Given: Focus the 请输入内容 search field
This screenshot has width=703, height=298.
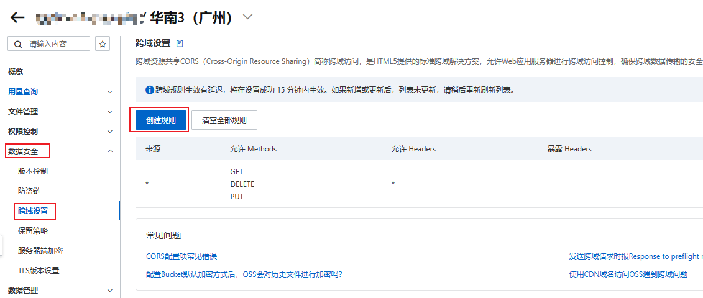Looking at the screenshot, I should [x=56, y=44].
